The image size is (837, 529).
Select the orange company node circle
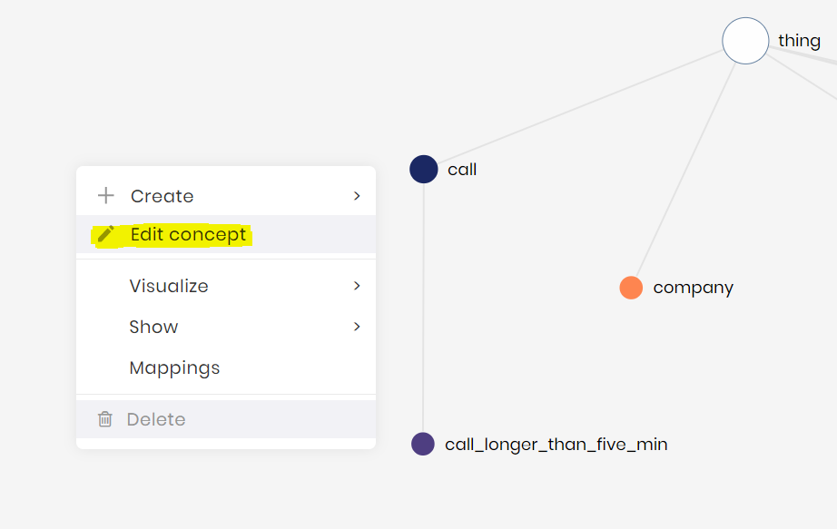(x=631, y=288)
